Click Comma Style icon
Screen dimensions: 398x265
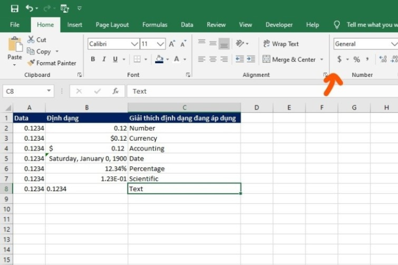pos(367,59)
